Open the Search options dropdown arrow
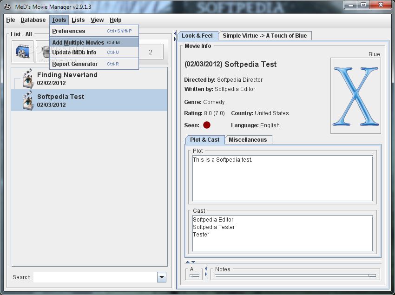This screenshot has width=395, height=295. pyautogui.click(x=161, y=277)
